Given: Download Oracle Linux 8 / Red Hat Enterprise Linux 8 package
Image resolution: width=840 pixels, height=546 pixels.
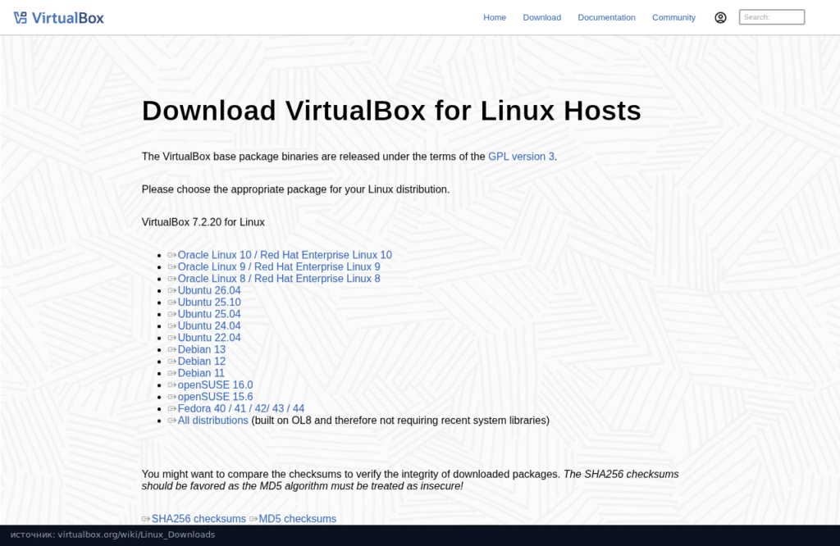Looking at the screenshot, I should click(x=279, y=279).
